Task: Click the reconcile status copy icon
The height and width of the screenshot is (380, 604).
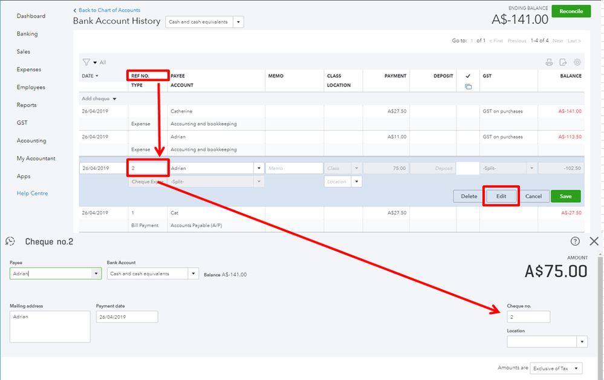Action: tap(468, 87)
